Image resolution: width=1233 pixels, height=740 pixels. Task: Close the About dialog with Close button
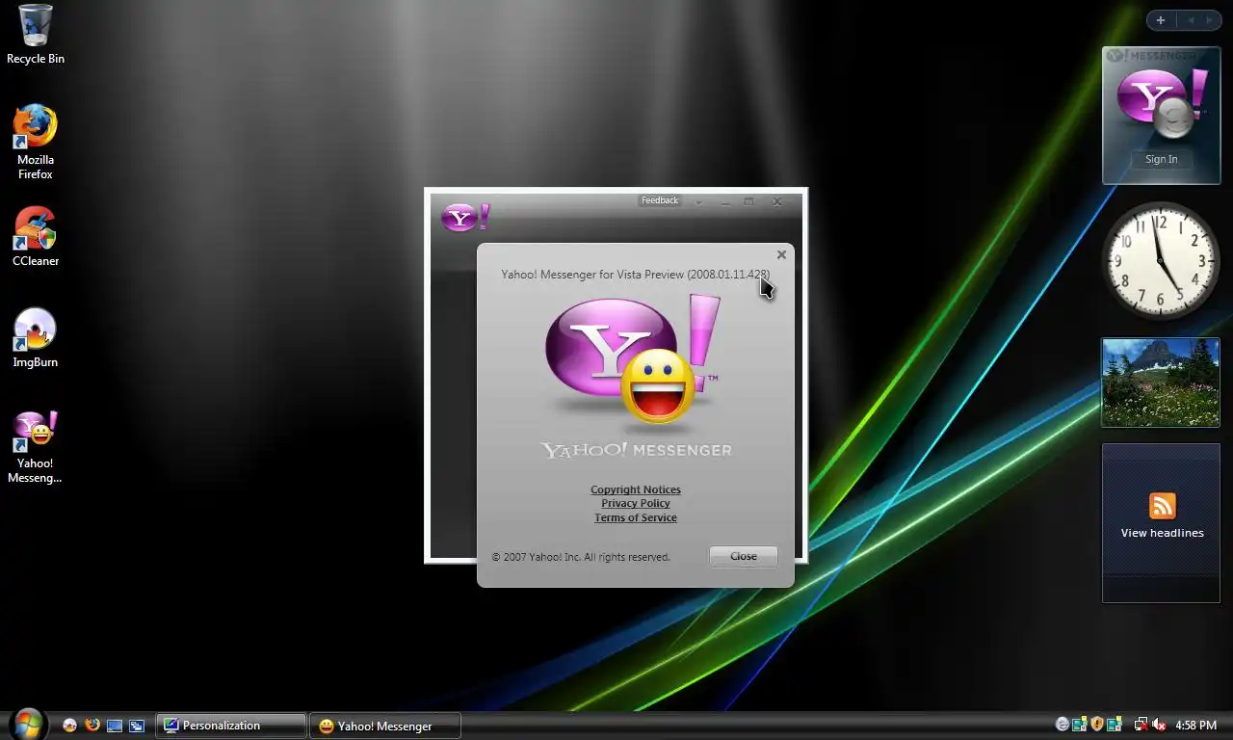[743, 556]
